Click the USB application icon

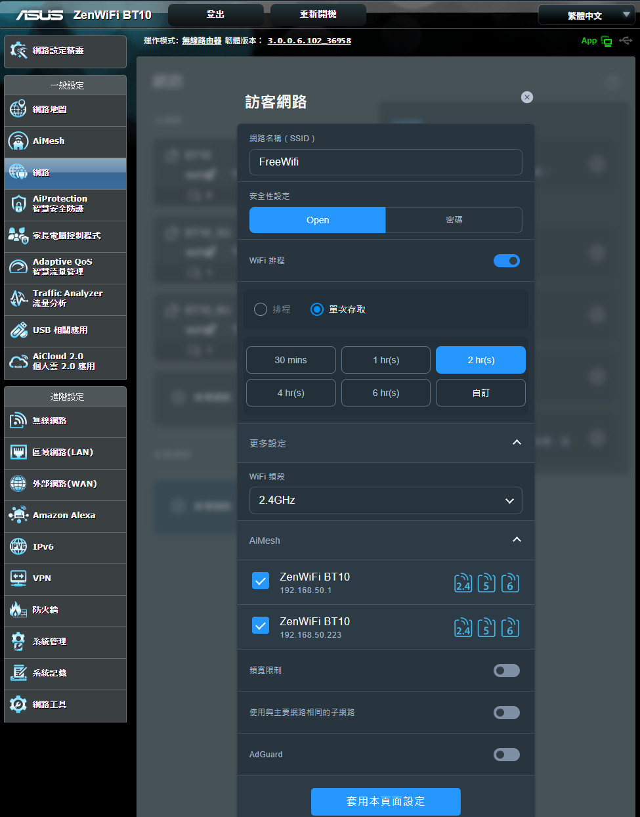click(x=18, y=330)
